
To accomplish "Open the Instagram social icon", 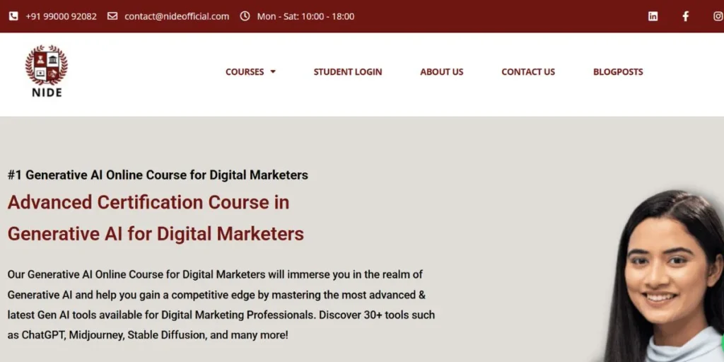I will click(x=719, y=16).
